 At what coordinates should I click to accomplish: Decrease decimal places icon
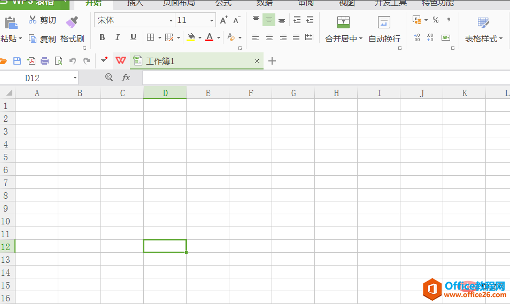click(430, 37)
